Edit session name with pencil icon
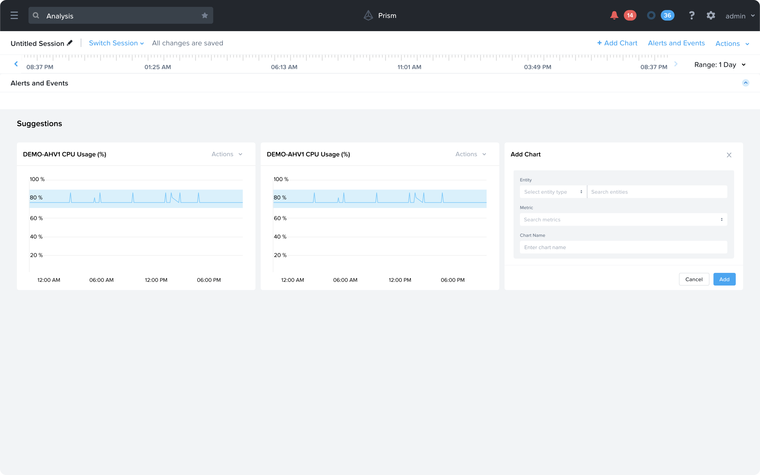The width and height of the screenshot is (760, 475). 70,43
